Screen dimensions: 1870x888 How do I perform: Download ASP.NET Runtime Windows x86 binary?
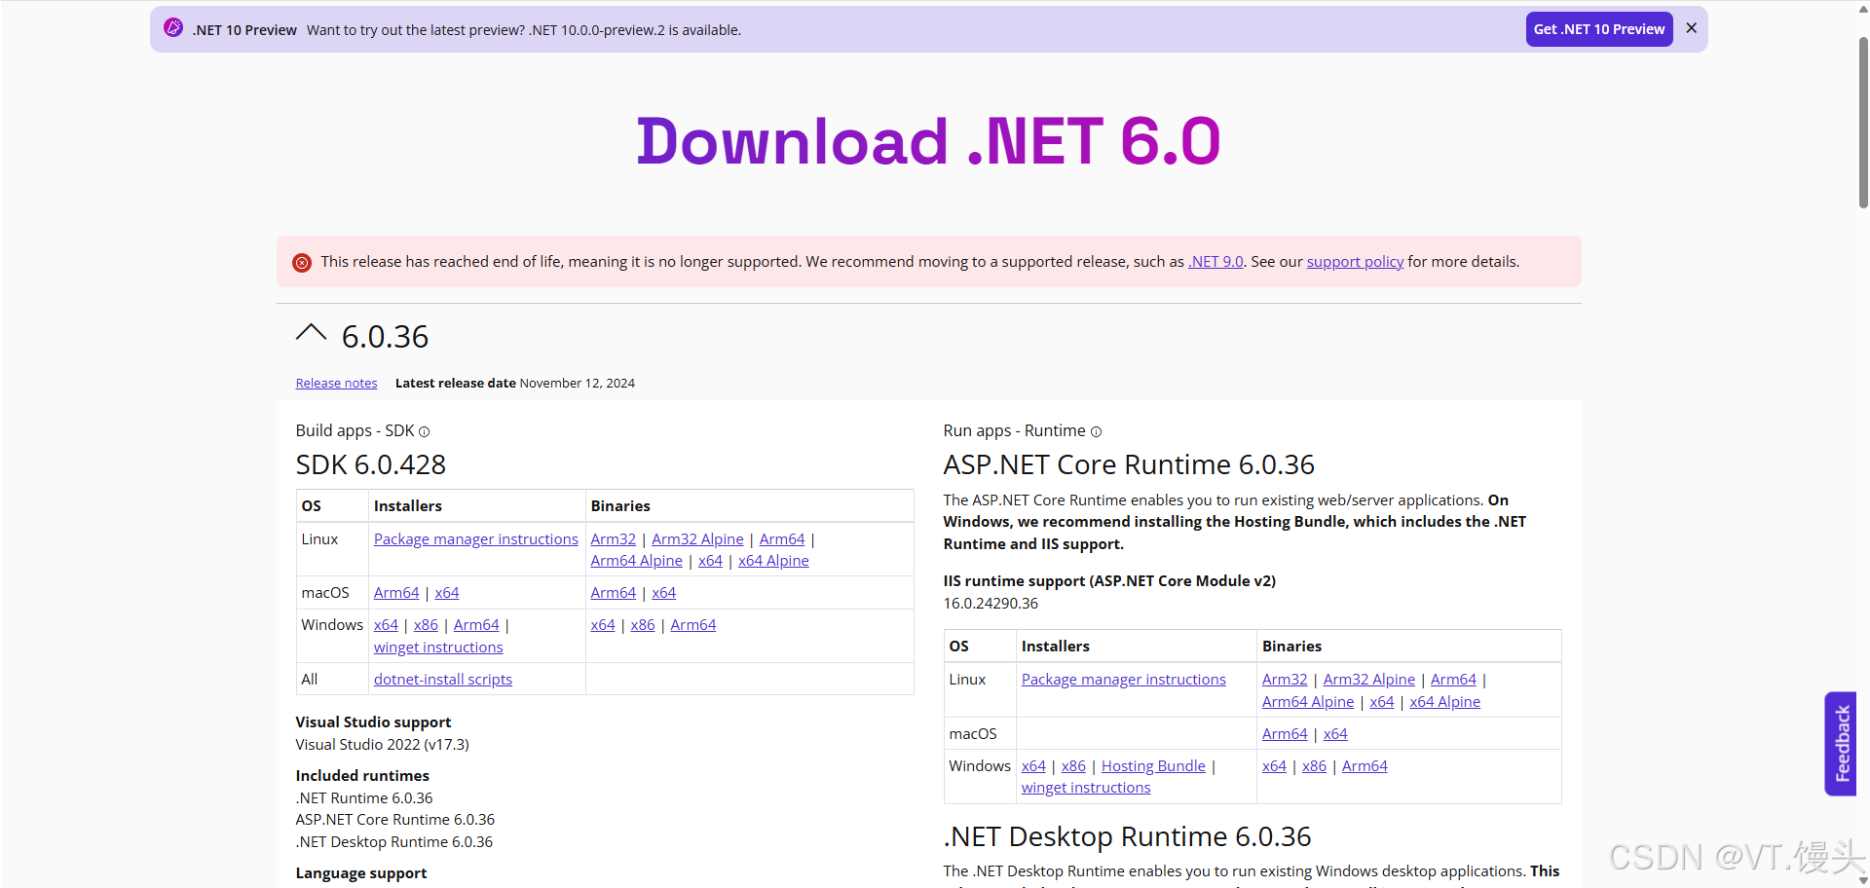(1314, 765)
